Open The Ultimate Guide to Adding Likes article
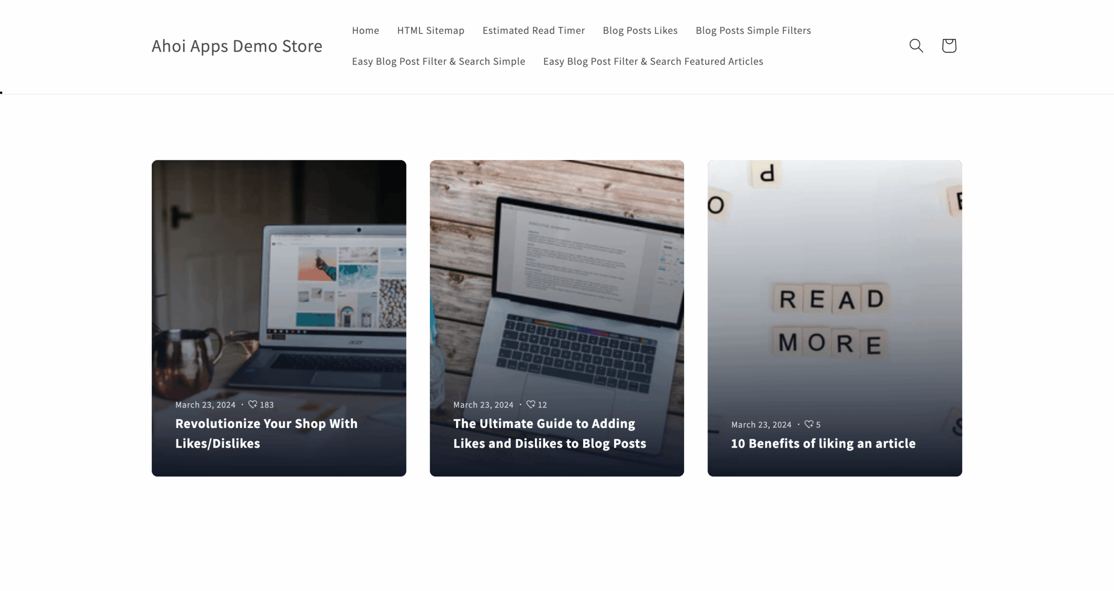Viewport: 1114px width, 591px height. coord(550,433)
